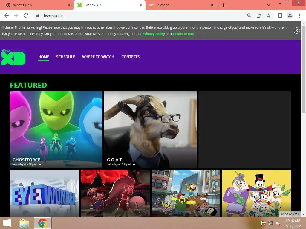This screenshot has height=229, width=306.
Task: Open the CONTESTS page
Action: click(x=130, y=57)
